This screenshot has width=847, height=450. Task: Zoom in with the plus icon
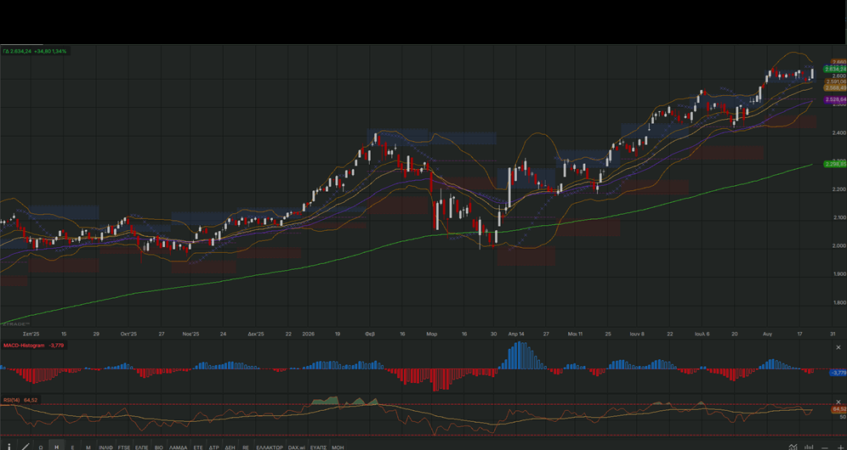(840, 447)
